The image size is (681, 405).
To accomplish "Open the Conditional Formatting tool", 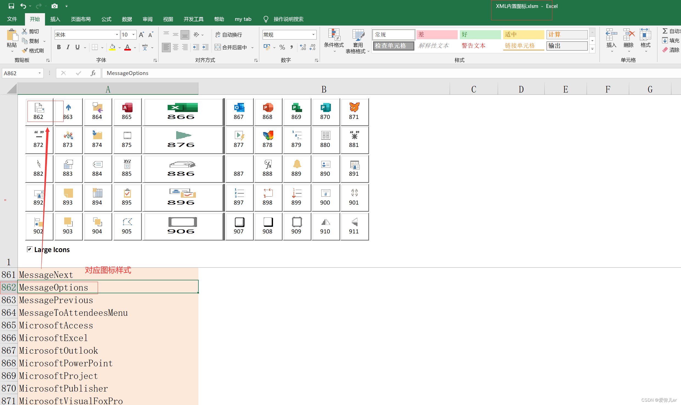I will 334,40.
